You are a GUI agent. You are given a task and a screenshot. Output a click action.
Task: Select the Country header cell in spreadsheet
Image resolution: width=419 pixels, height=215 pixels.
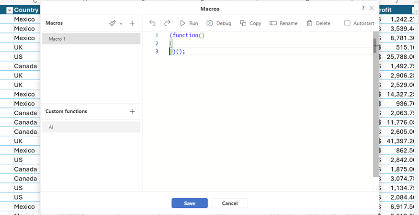pyautogui.click(x=26, y=10)
